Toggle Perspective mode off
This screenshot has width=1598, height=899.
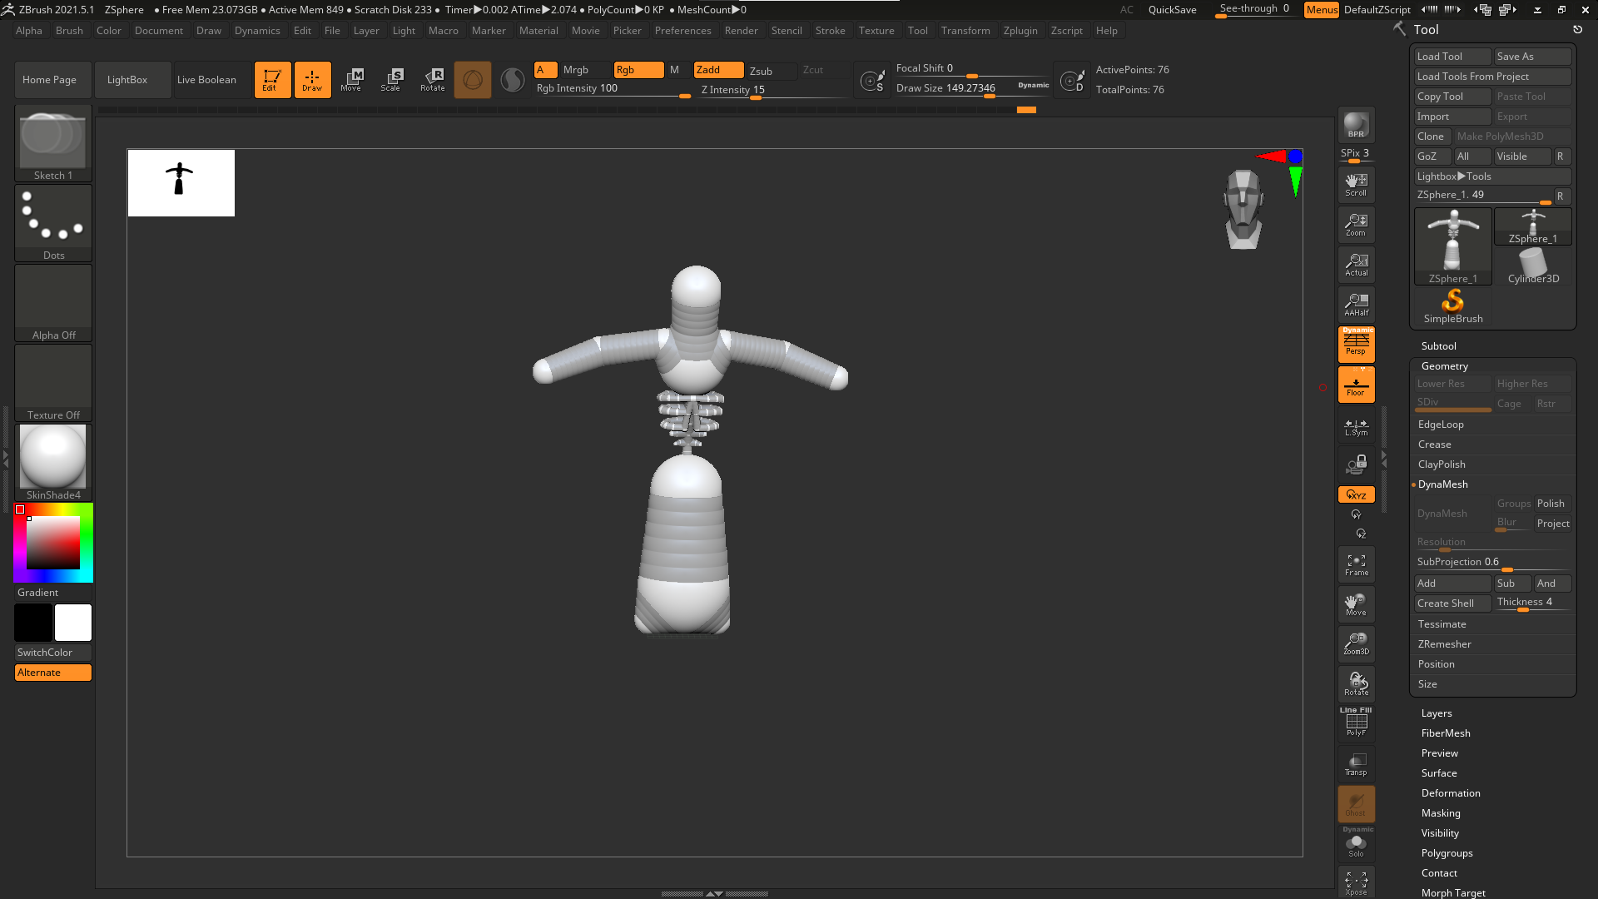[1356, 344]
